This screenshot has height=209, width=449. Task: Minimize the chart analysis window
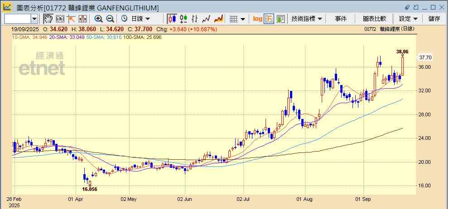pyautogui.click(x=425, y=8)
